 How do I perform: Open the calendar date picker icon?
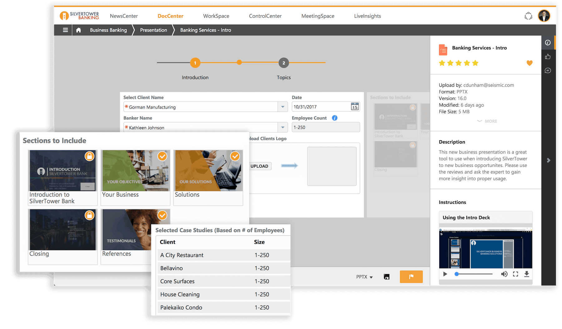tap(355, 107)
